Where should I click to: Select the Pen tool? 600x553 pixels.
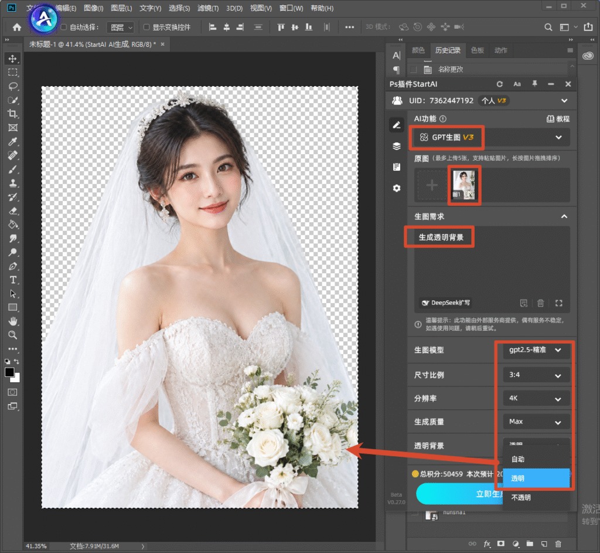point(13,266)
